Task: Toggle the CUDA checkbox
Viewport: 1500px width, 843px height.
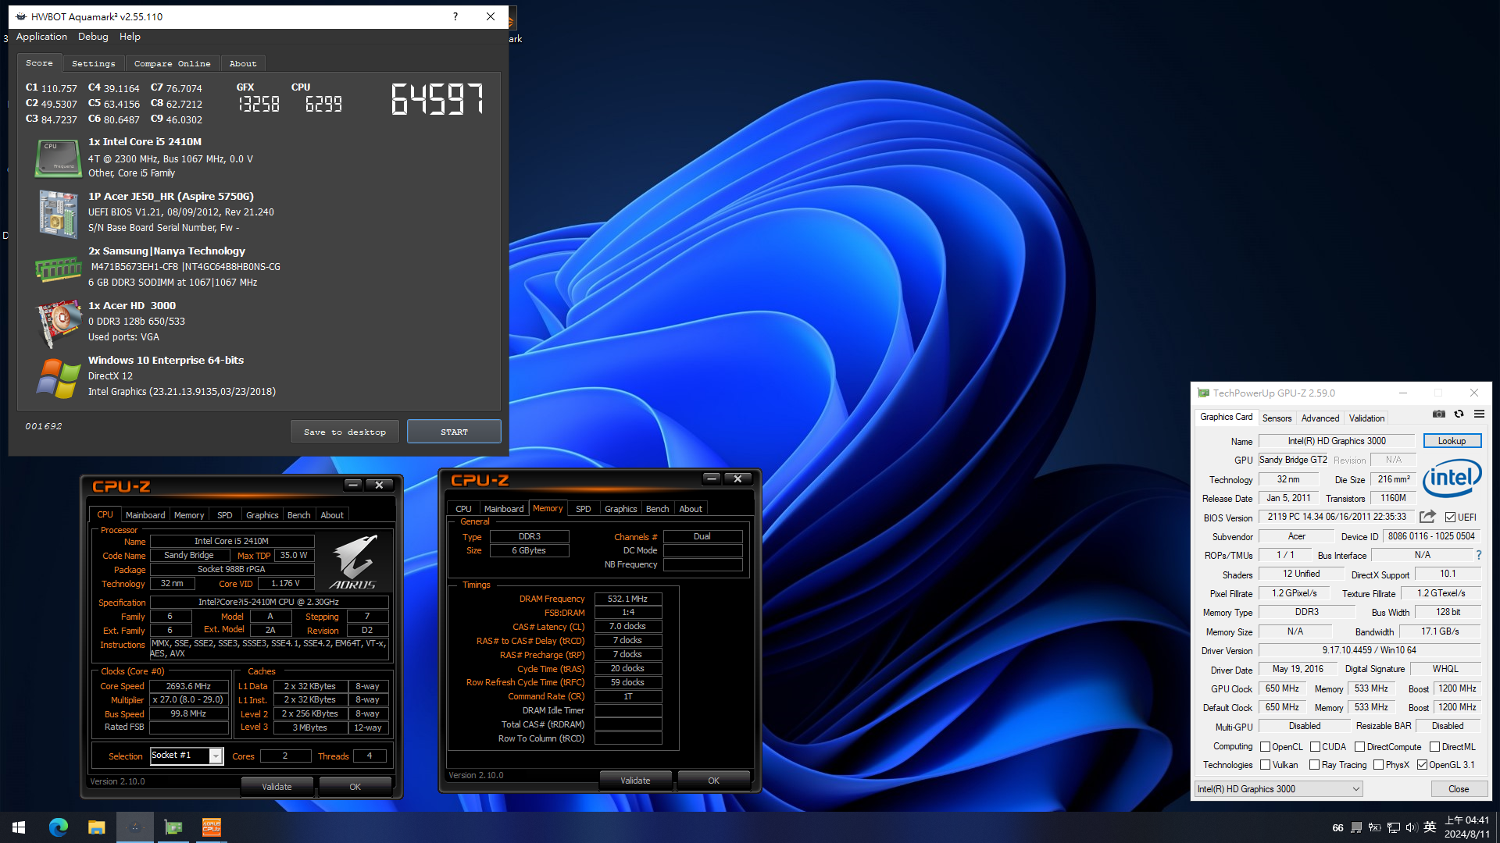Action: [x=1315, y=747]
